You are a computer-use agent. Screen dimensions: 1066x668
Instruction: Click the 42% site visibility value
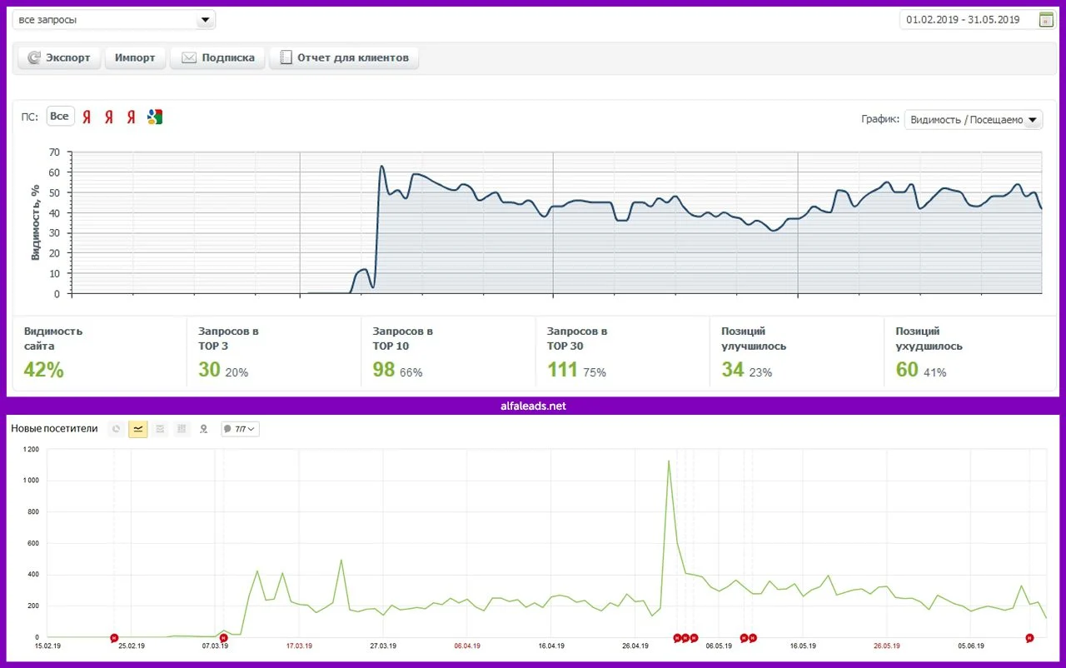click(x=44, y=371)
